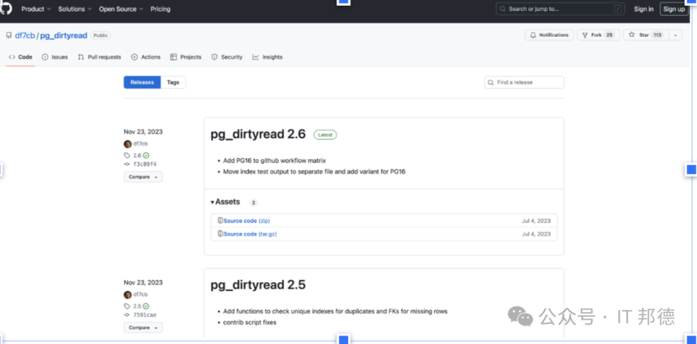Click the commit icon beside 7591cae

click(x=127, y=315)
